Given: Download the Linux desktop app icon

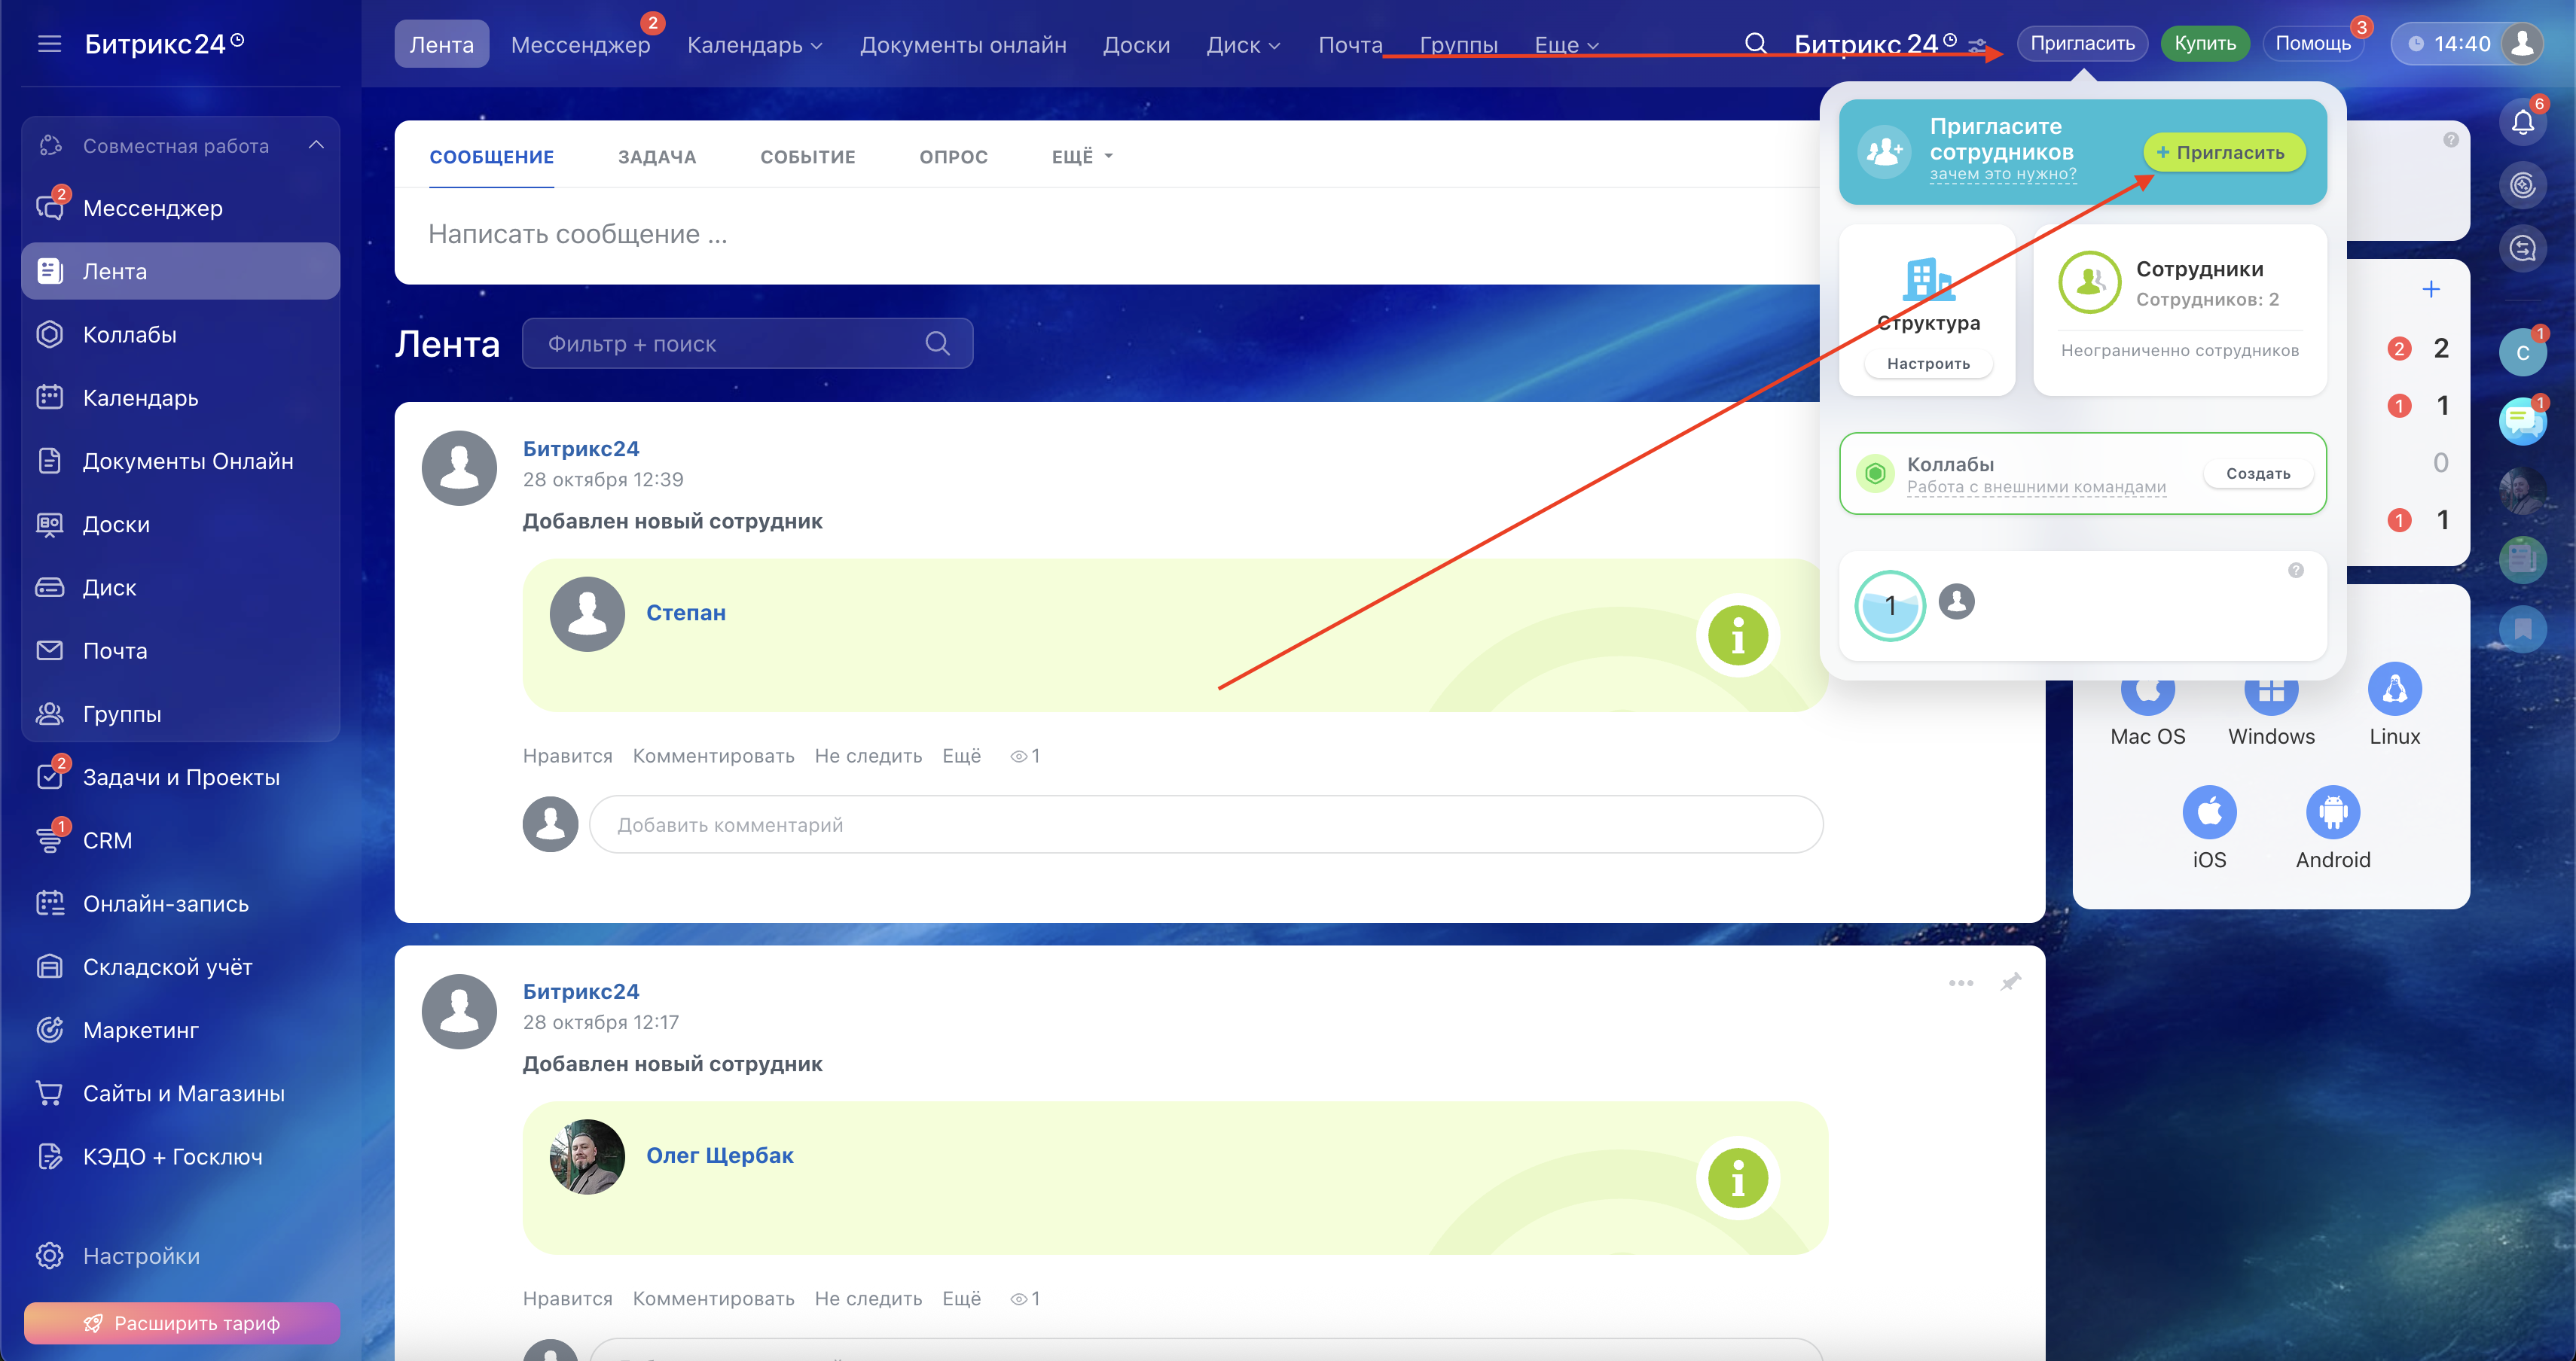Looking at the screenshot, I should click(x=2394, y=690).
